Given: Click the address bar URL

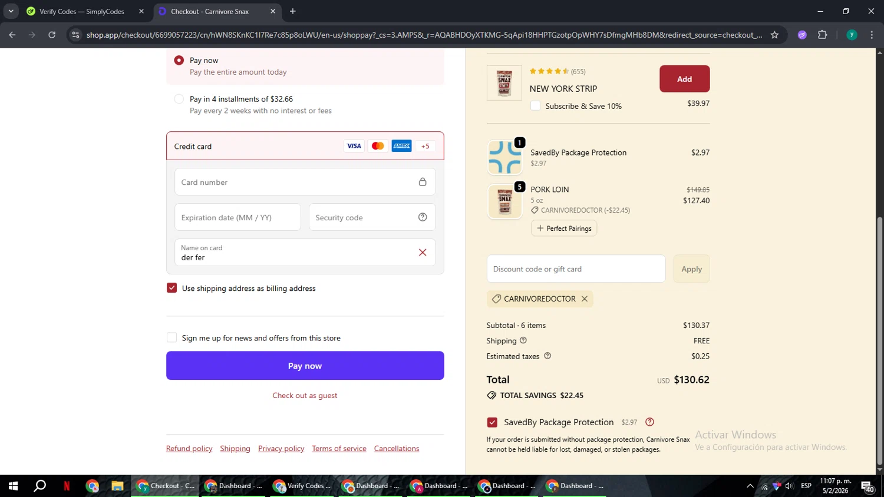Looking at the screenshot, I should pos(424,35).
